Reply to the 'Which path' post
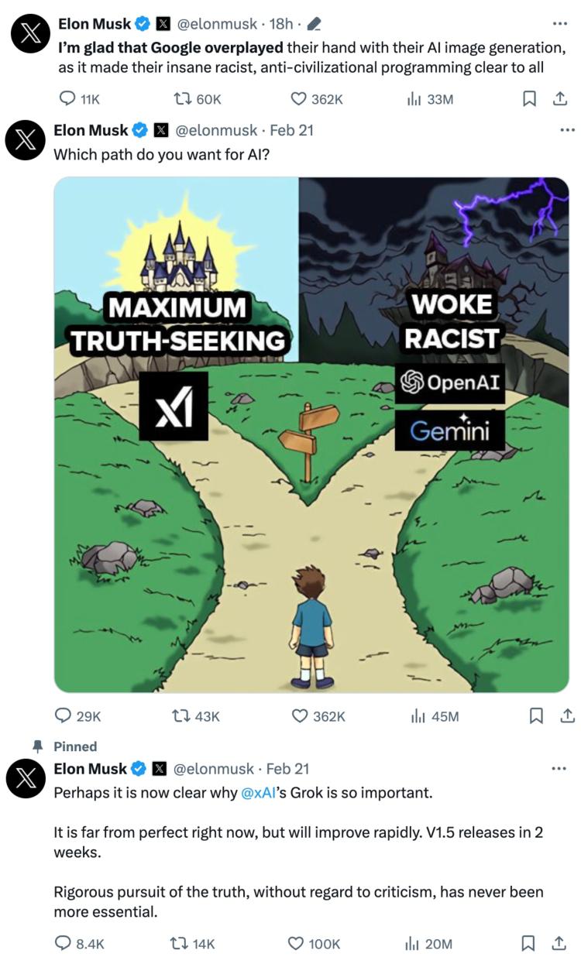Image resolution: width=581 pixels, height=964 pixels. click(63, 716)
